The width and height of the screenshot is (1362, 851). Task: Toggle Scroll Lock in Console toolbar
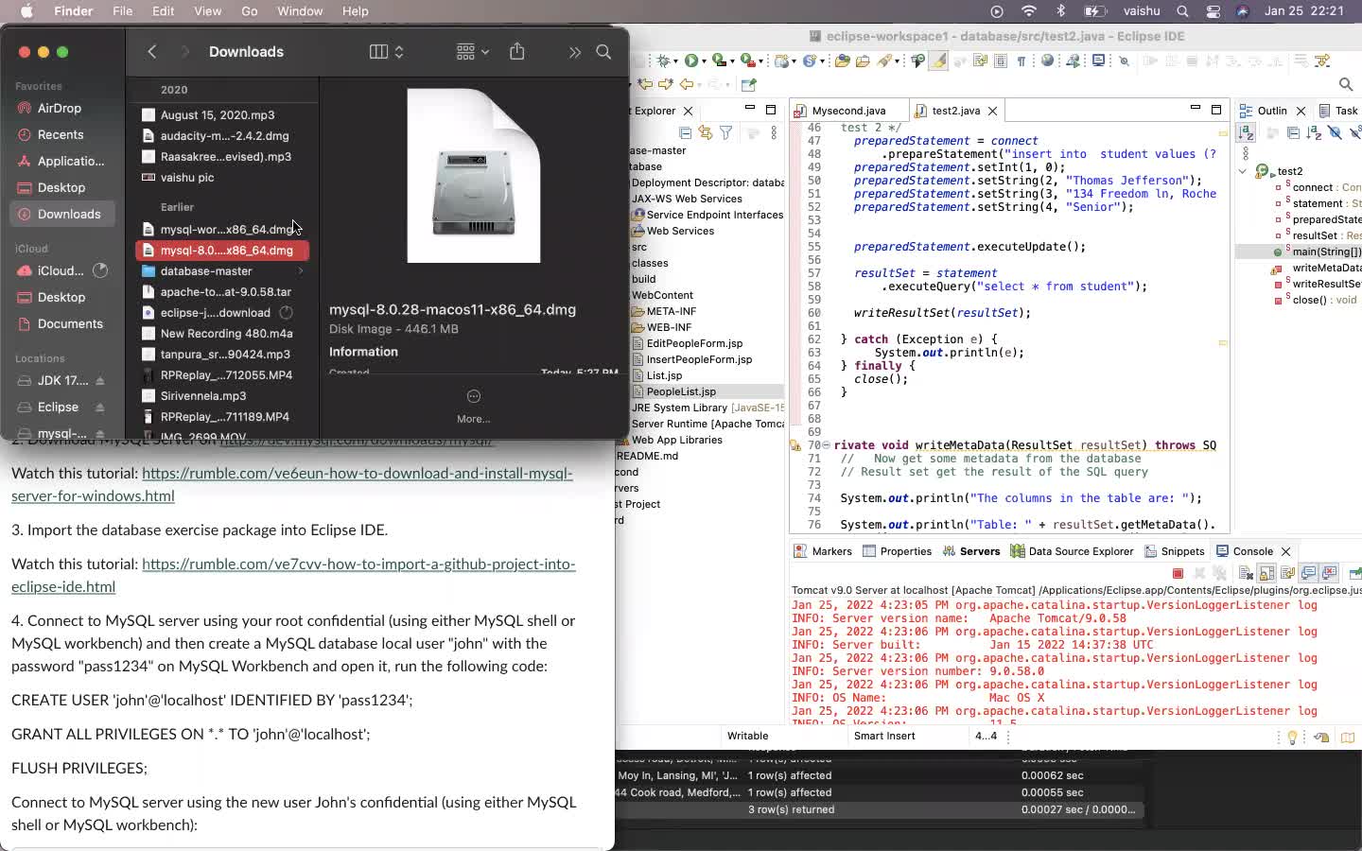coord(1266,573)
